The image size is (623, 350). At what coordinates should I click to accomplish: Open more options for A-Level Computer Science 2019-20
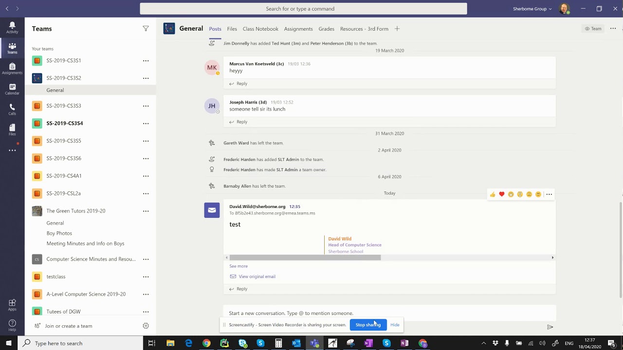tap(146, 294)
